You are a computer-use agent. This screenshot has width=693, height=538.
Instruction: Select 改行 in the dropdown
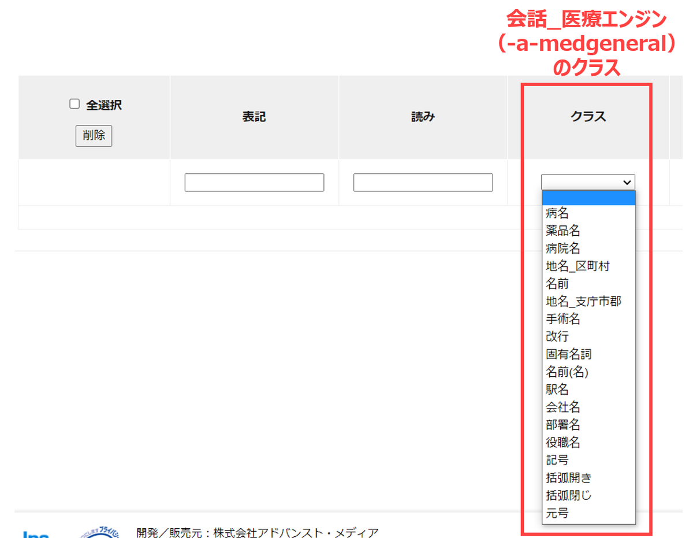pyautogui.click(x=588, y=336)
